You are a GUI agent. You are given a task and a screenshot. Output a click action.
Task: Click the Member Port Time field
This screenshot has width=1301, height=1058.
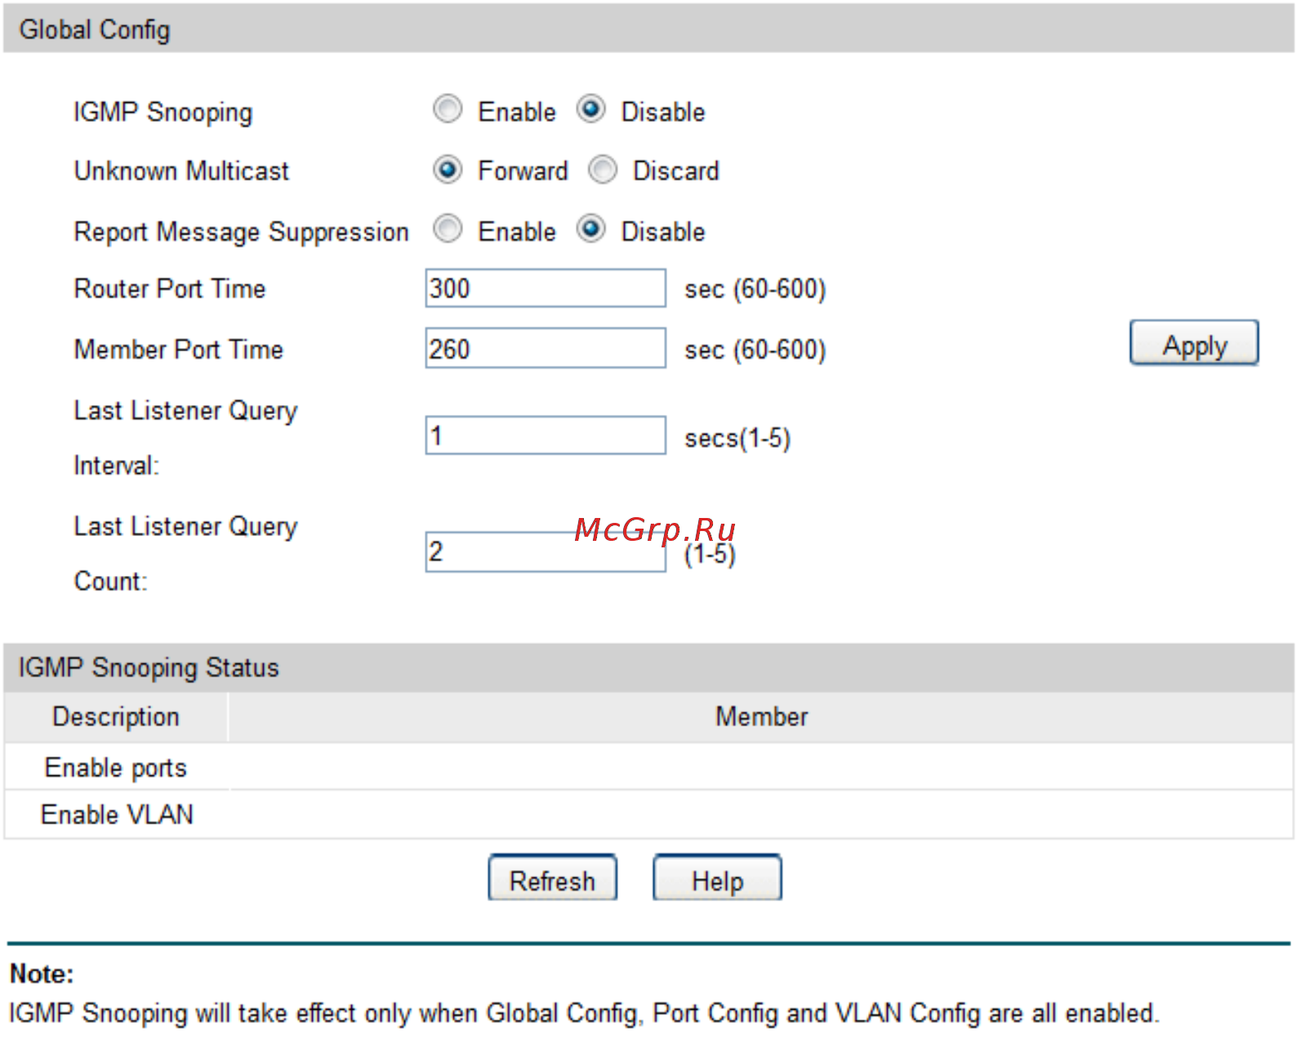(x=546, y=348)
